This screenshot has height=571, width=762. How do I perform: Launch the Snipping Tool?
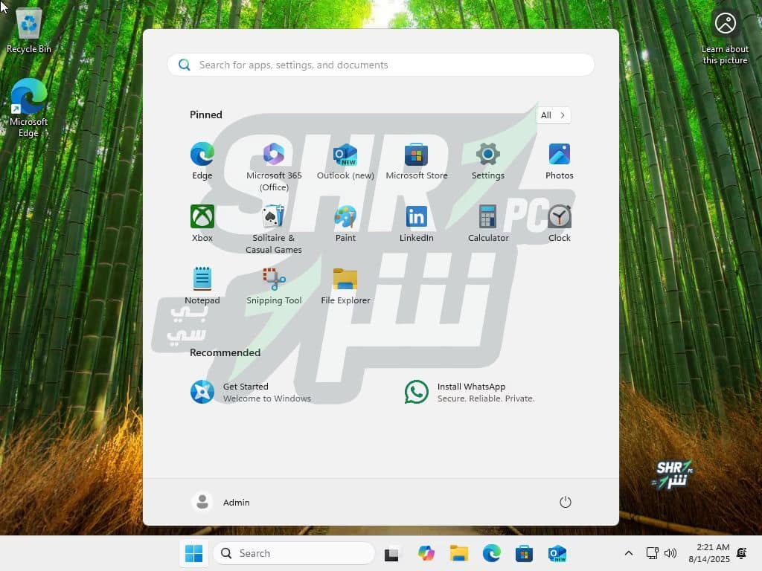pos(274,285)
